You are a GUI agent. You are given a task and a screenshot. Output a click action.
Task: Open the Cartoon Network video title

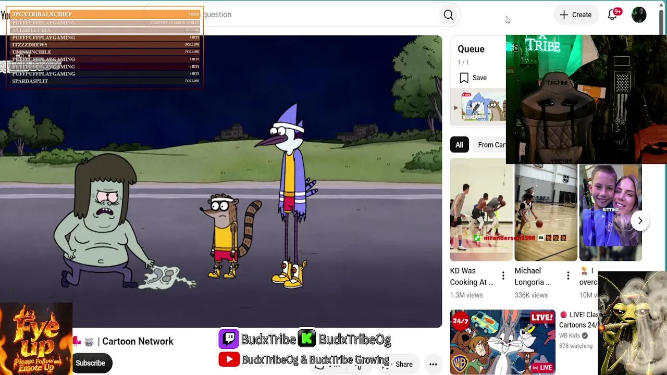pos(123,342)
